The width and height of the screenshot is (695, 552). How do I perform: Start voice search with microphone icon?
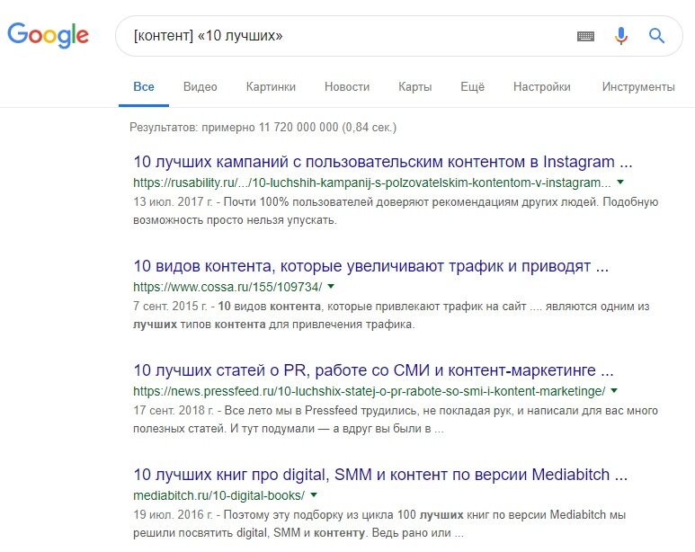621,35
